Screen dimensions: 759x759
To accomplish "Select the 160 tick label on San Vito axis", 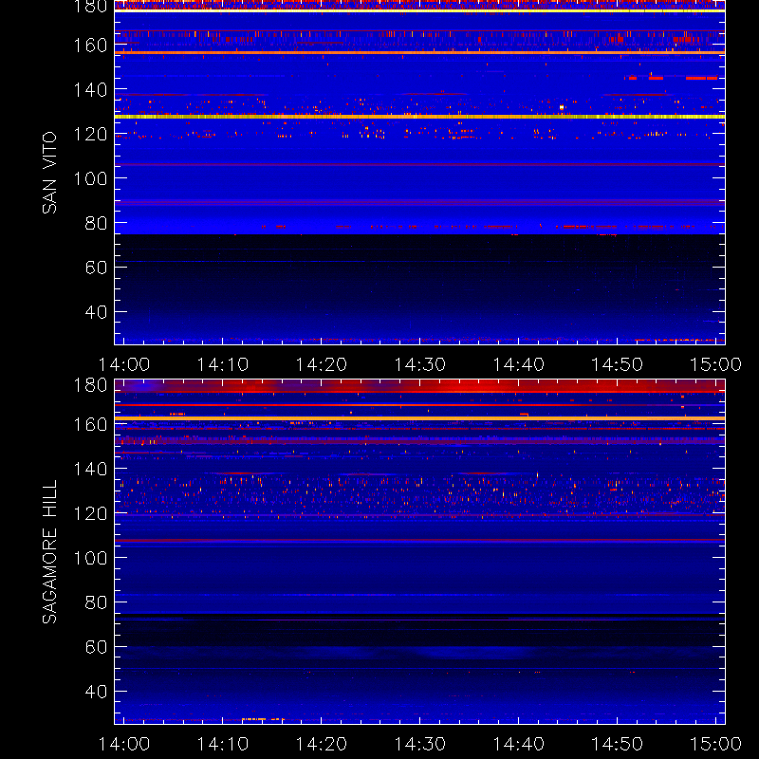I will point(90,46).
